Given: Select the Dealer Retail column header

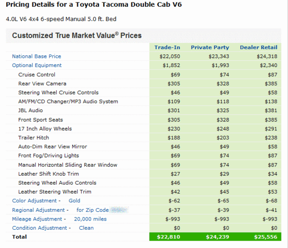Looking at the screenshot, I should (x=259, y=47).
